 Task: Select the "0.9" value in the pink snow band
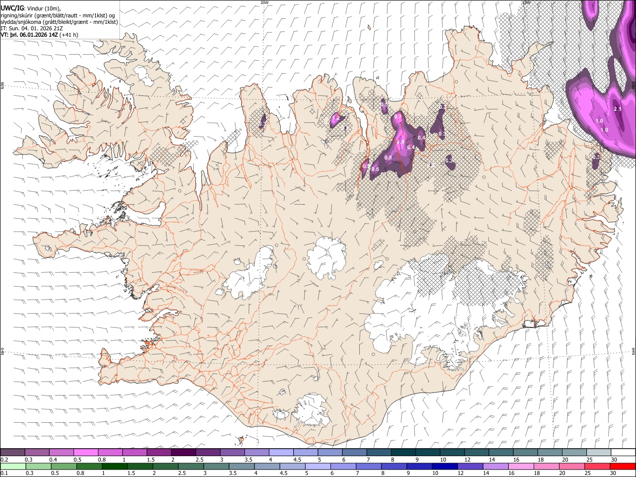click(400, 142)
